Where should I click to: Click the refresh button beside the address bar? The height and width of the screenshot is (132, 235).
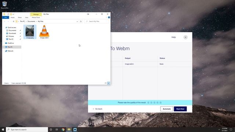[x=81, y=21]
